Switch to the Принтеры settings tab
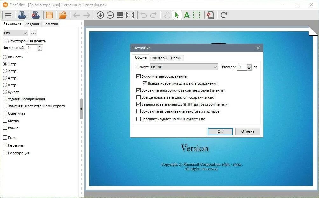This screenshot has width=319, height=198. 159,58
